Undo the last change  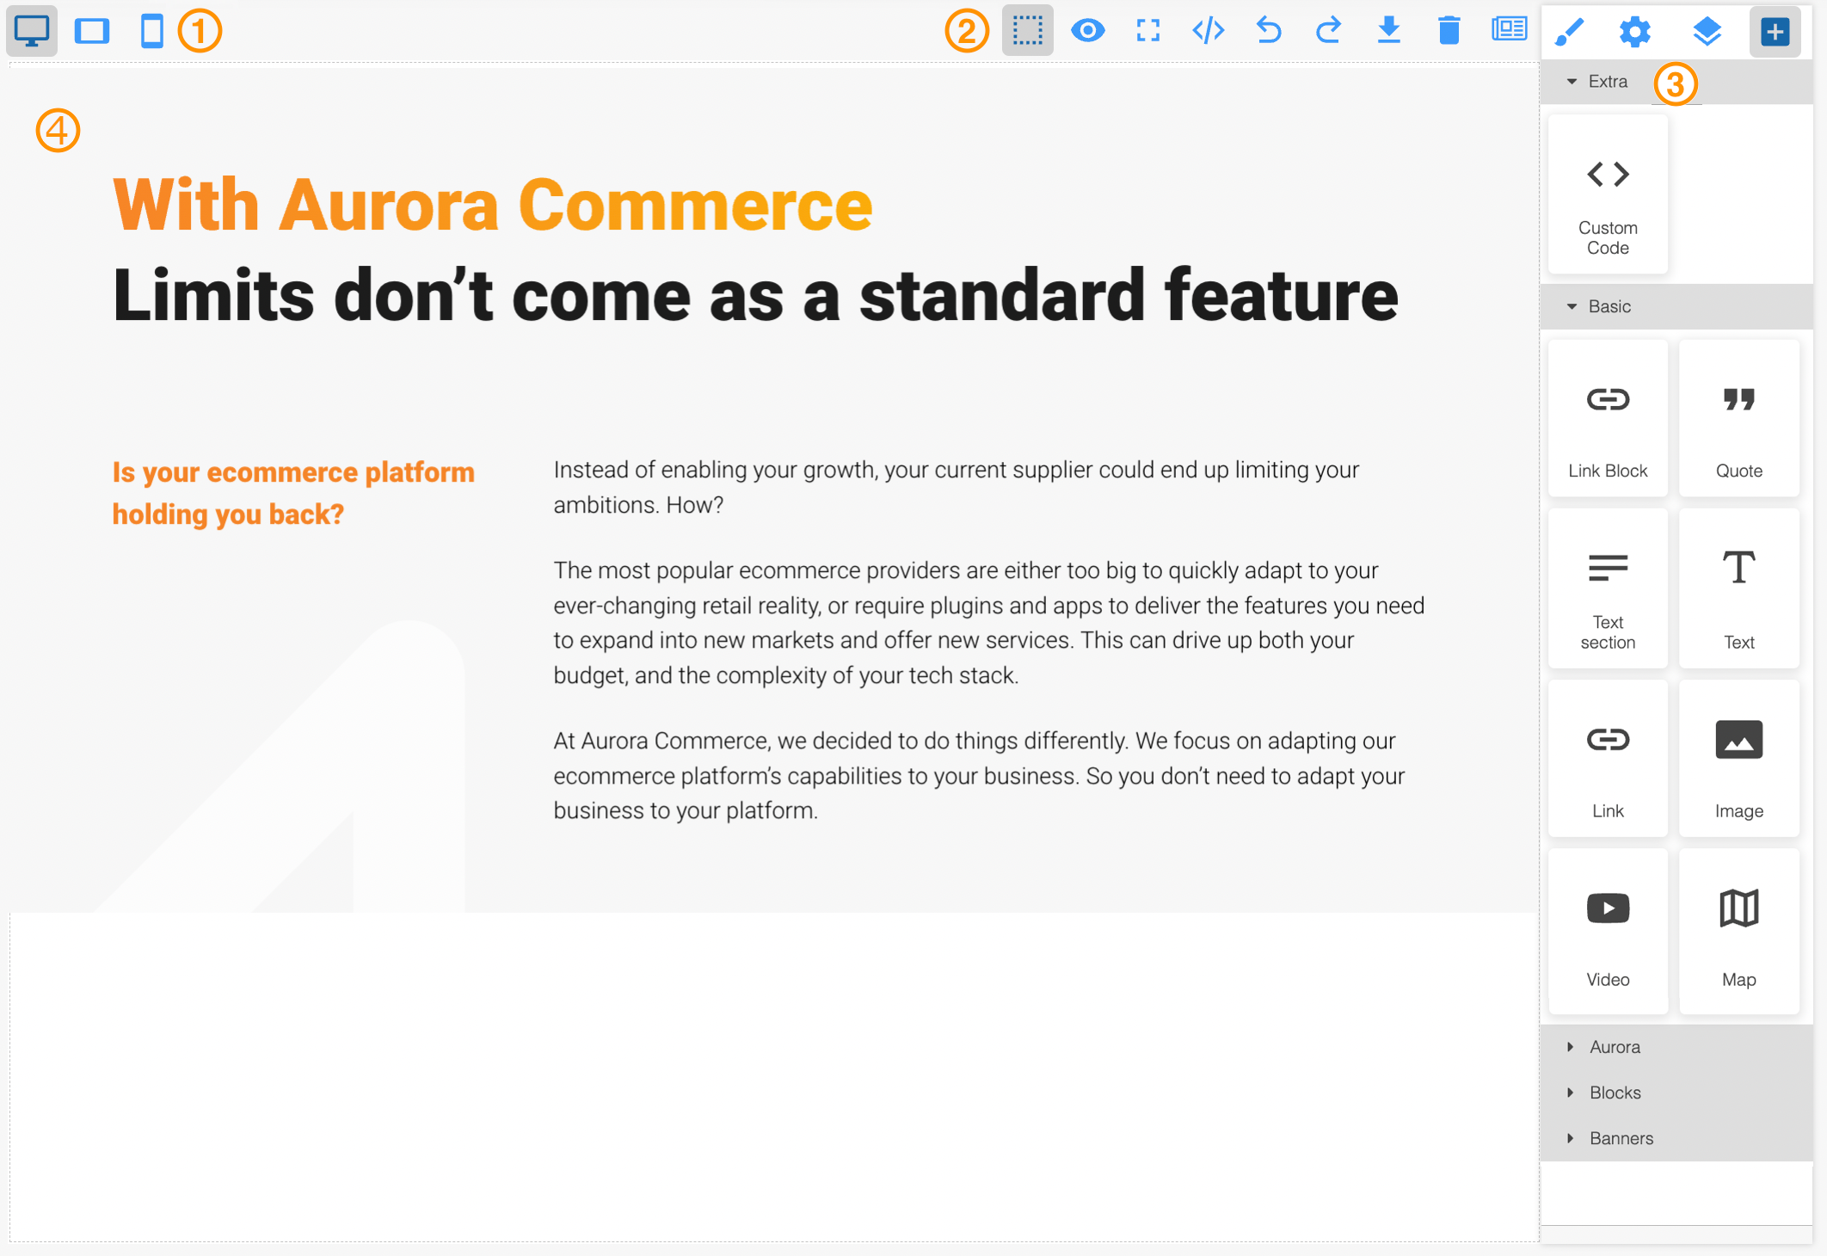pyautogui.click(x=1268, y=31)
